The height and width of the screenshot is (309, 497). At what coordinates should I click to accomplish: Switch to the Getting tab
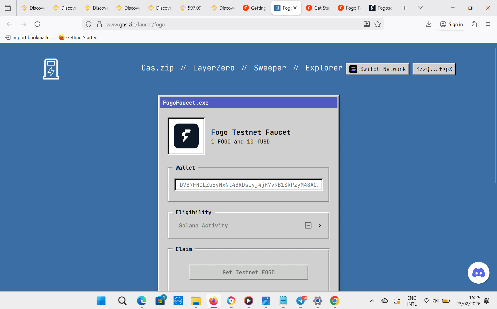255,8
